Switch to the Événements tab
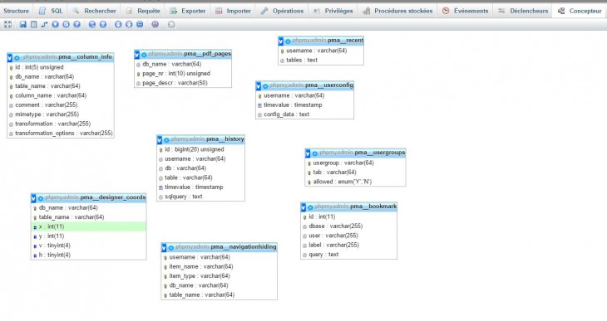Screen dimensions: 607x321 (x=466, y=11)
